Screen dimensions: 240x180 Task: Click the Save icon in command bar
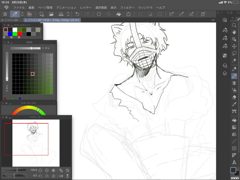(x=61, y=14)
